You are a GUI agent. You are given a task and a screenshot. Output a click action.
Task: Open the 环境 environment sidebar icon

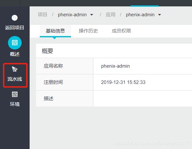tap(15, 94)
